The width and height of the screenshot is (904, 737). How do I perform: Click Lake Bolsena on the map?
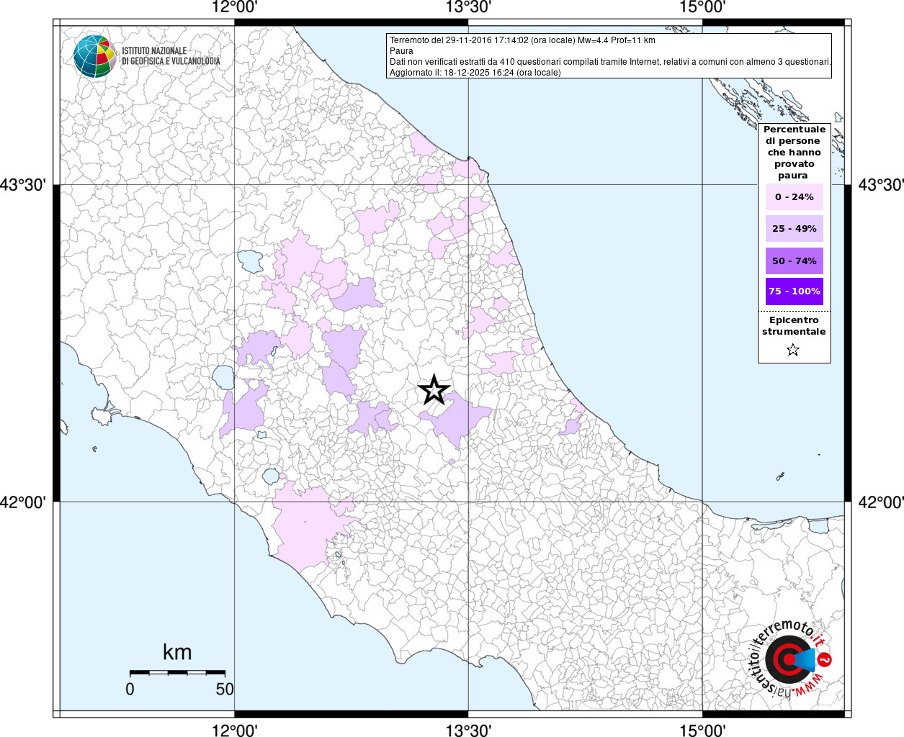(x=223, y=376)
